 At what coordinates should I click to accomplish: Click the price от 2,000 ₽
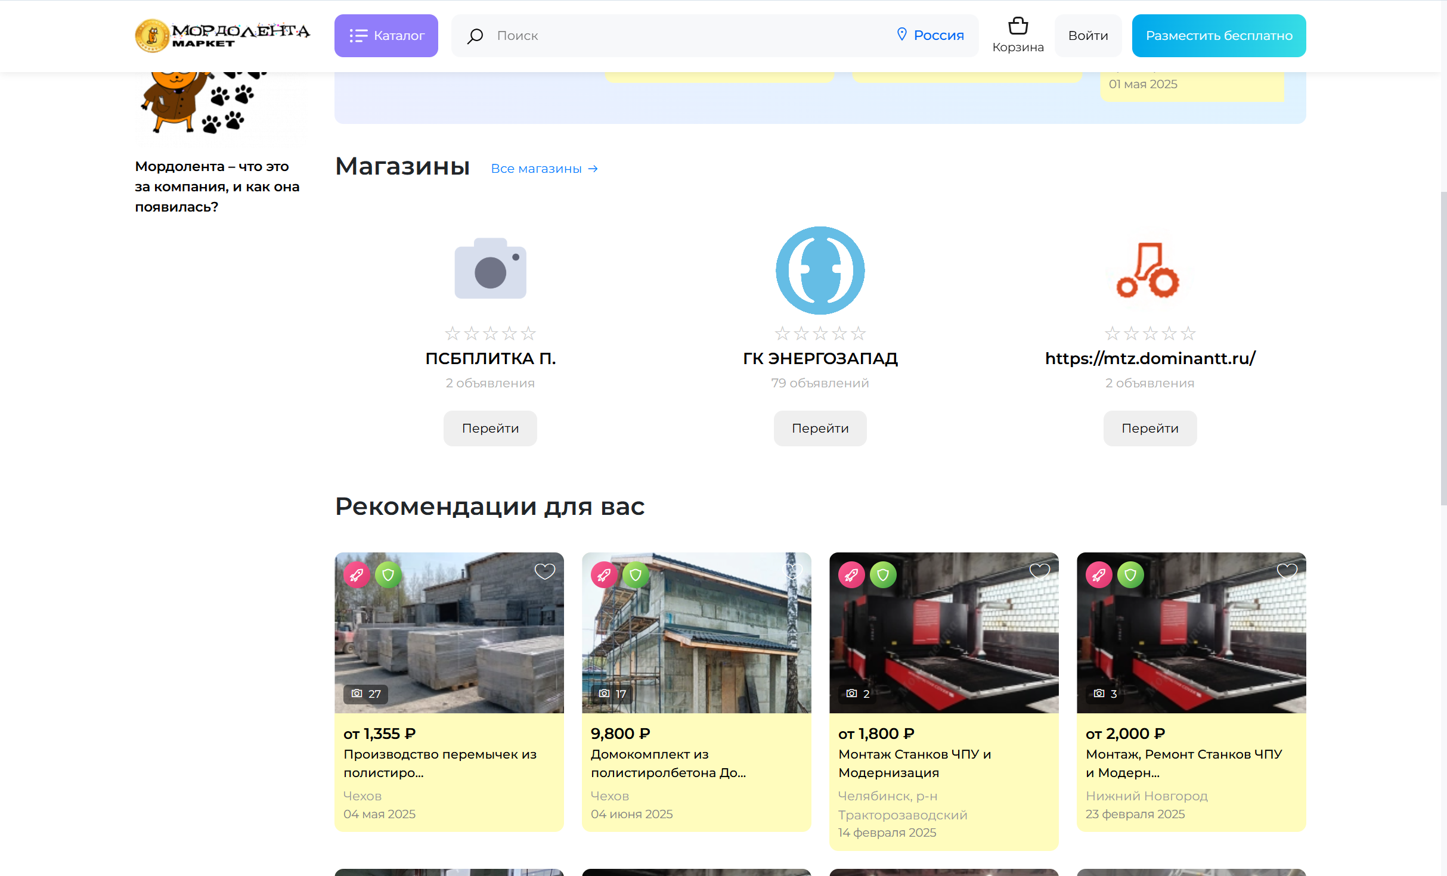coord(1126,734)
